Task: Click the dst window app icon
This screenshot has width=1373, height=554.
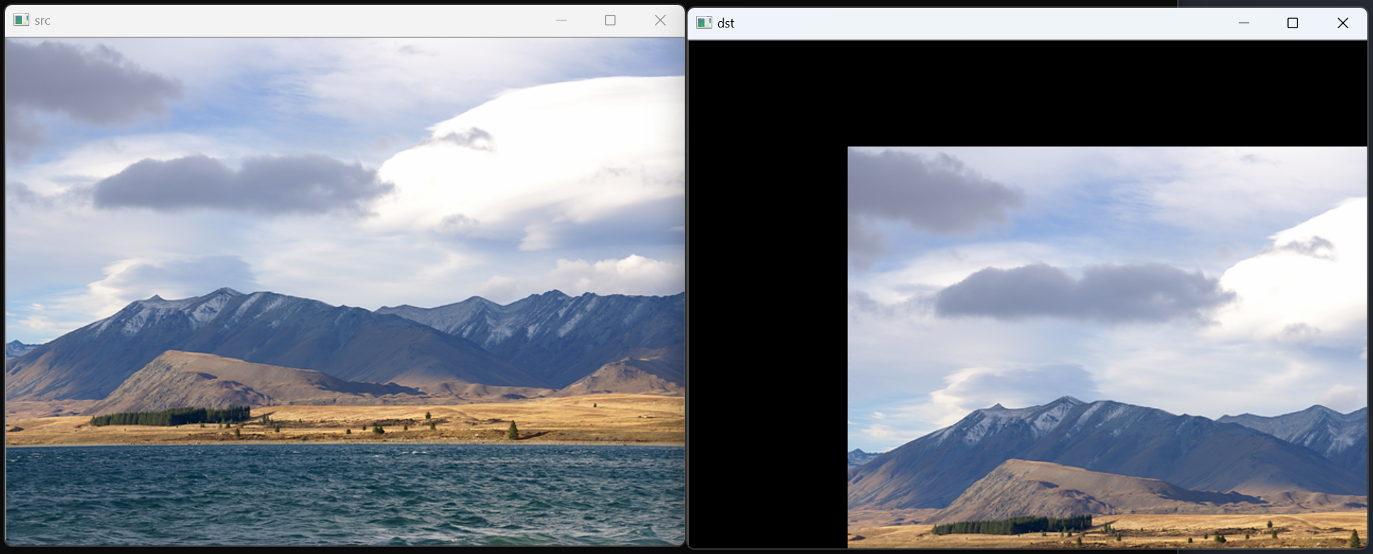Action: coord(704,23)
